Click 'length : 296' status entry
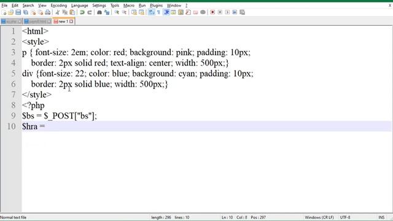The image size is (393, 221). tap(161, 217)
